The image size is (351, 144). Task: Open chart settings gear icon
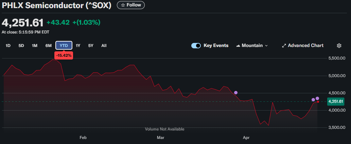pos(339,46)
